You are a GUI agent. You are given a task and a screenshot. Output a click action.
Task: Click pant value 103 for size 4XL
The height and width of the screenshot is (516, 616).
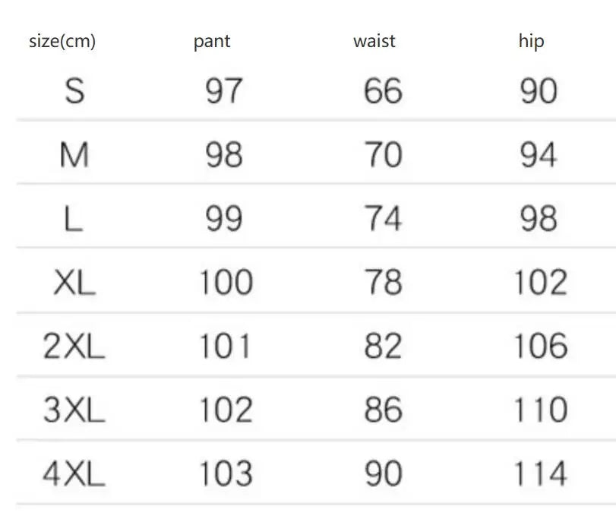pyautogui.click(x=226, y=473)
